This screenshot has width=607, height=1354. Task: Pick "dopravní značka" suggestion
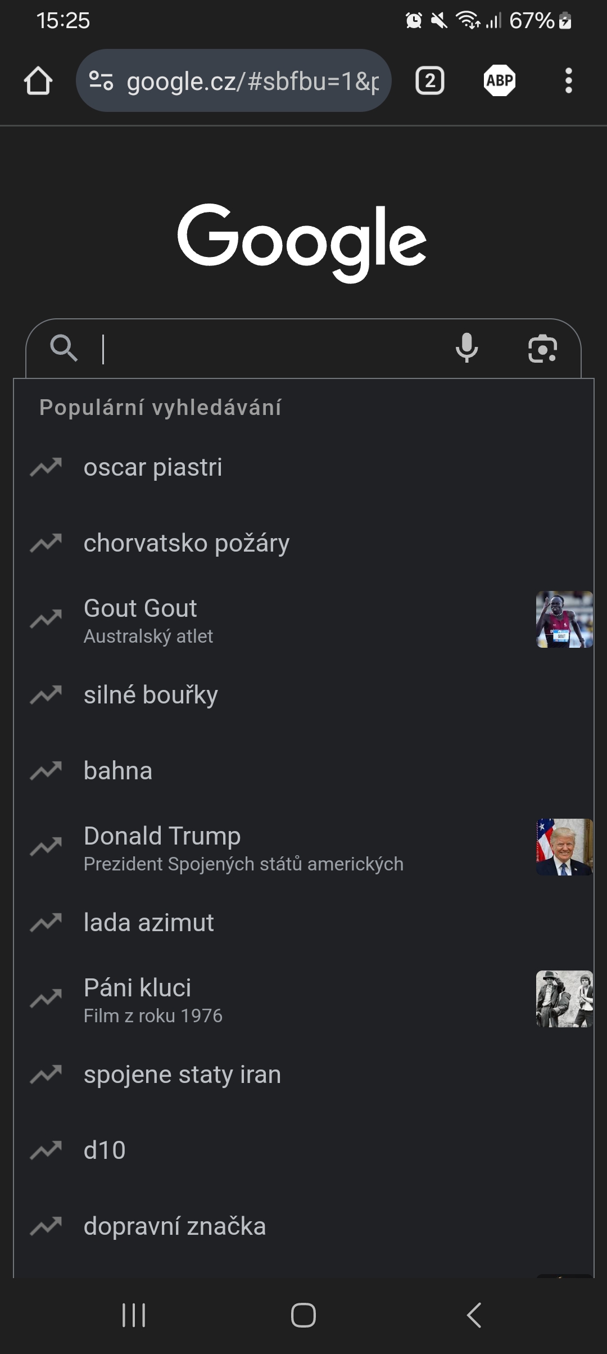[175, 1227]
